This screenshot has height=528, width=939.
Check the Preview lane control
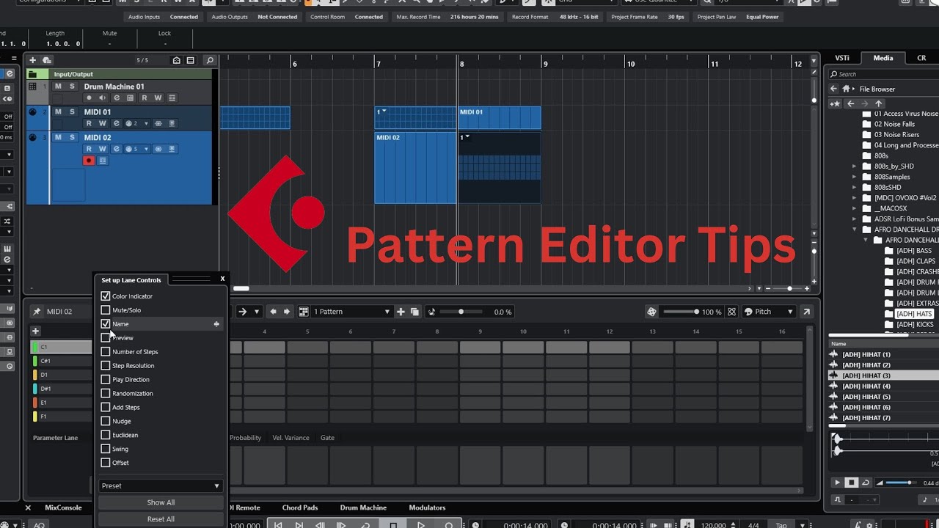pos(106,338)
